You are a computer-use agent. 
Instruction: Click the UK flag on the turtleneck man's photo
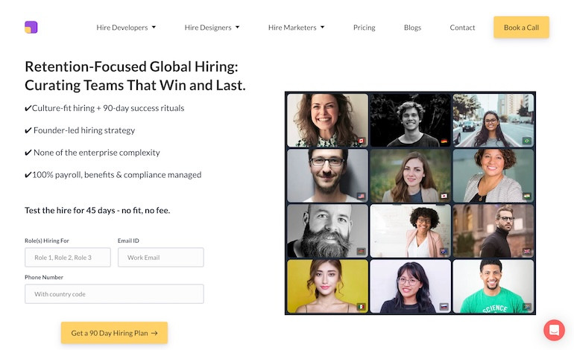[x=526, y=251]
